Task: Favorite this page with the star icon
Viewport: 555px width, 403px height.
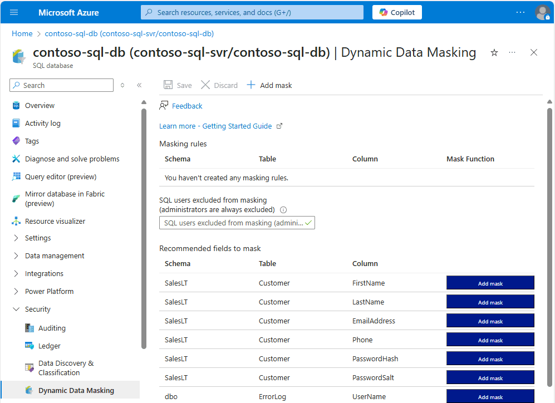Action: (x=494, y=52)
